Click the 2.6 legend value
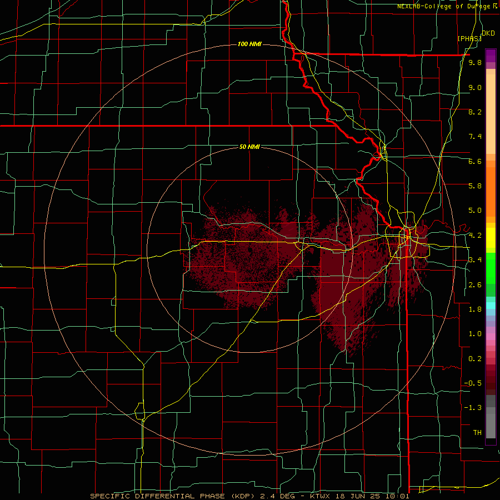Image resolution: width=500 pixels, height=500 pixels. (475, 285)
